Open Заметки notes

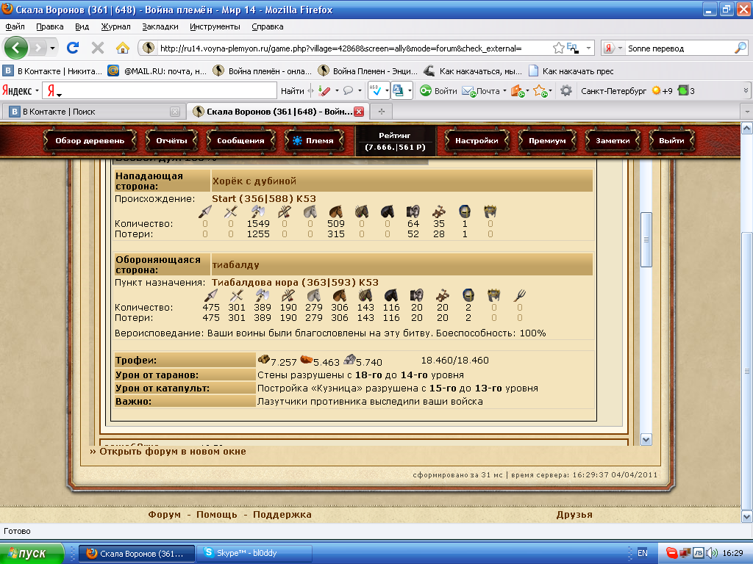pyautogui.click(x=613, y=140)
